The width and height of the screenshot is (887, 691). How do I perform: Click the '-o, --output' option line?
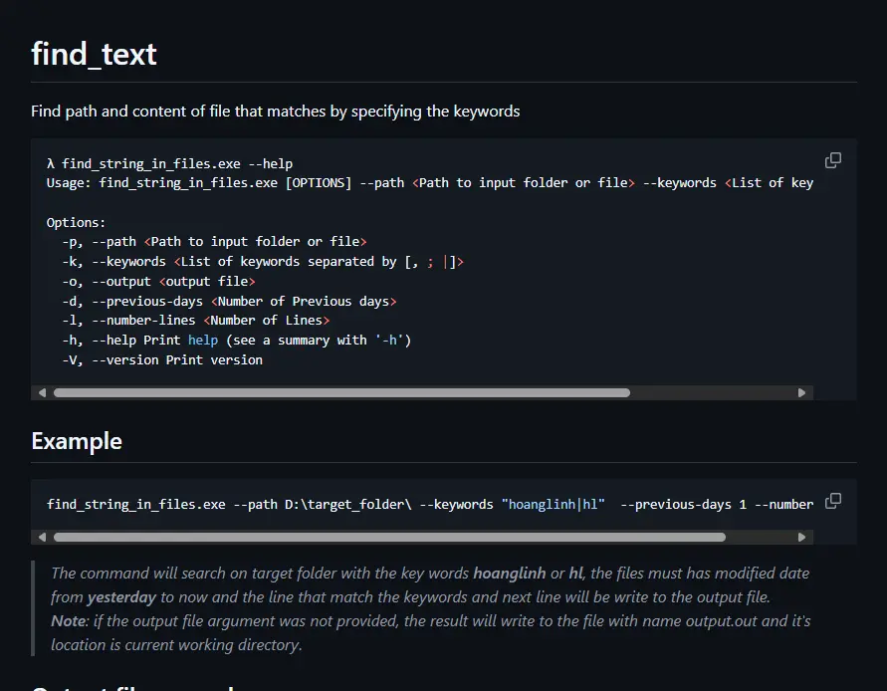(158, 281)
